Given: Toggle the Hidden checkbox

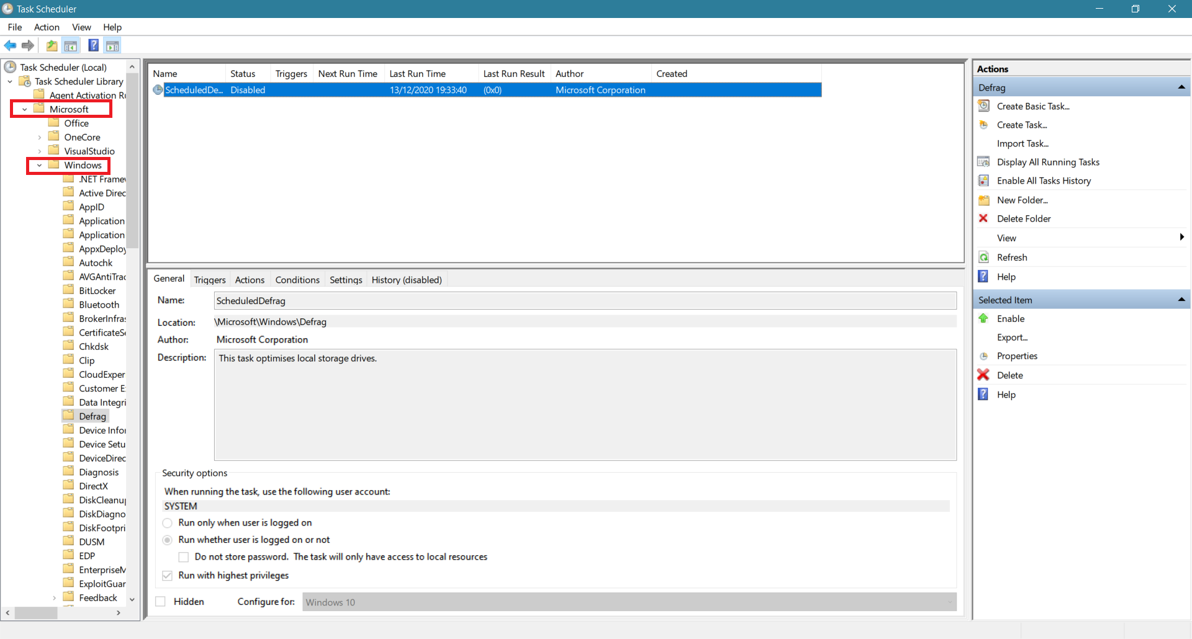Looking at the screenshot, I should coord(161,602).
